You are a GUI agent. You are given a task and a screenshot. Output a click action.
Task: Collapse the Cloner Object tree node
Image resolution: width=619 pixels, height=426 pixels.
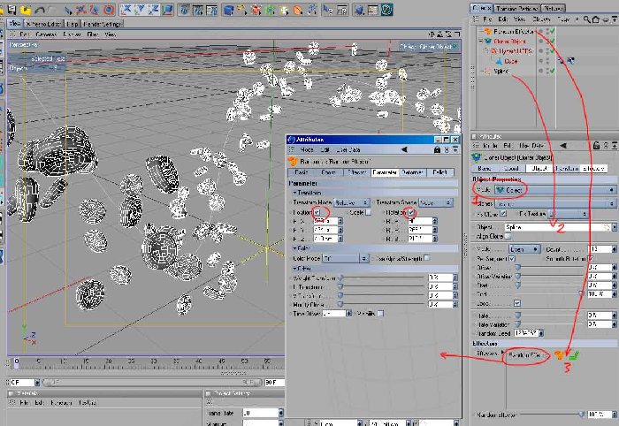[x=481, y=41]
